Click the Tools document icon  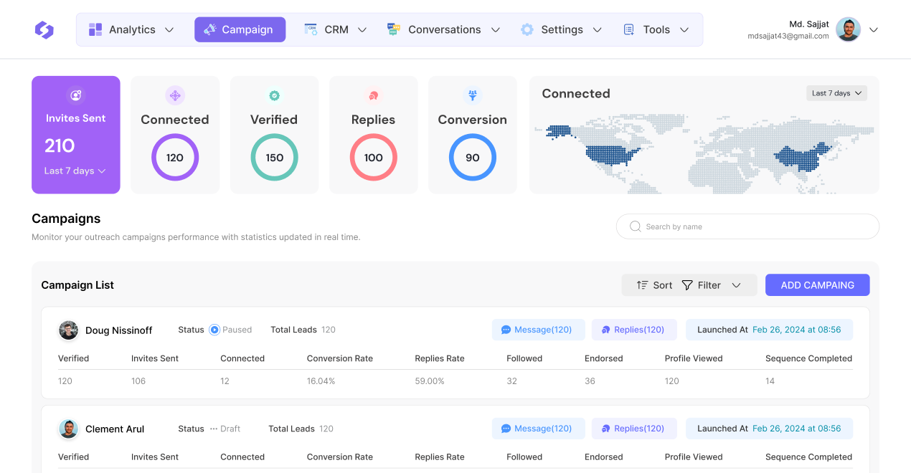[x=629, y=29]
